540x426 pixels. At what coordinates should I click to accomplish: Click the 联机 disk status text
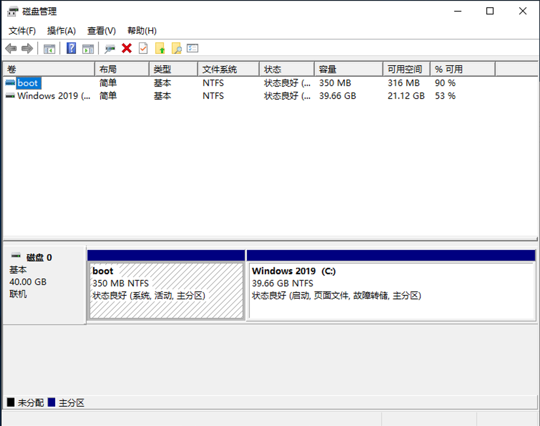click(x=18, y=294)
